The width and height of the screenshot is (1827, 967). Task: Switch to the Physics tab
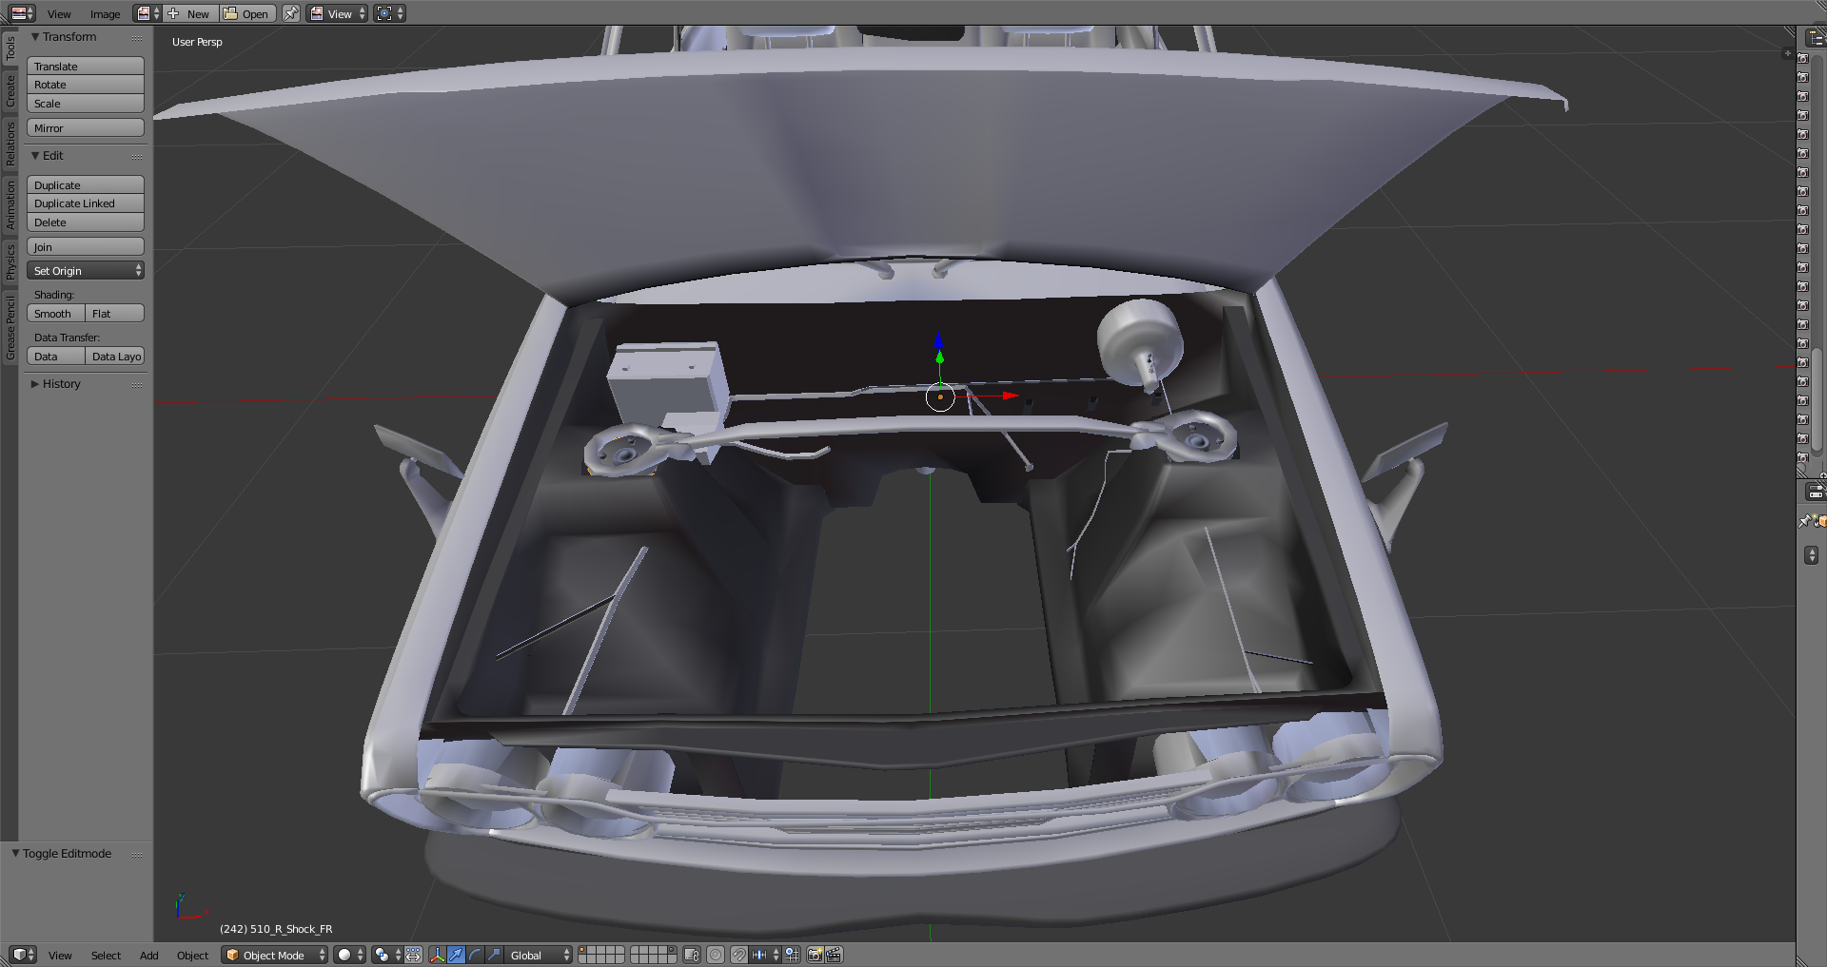[x=10, y=261]
